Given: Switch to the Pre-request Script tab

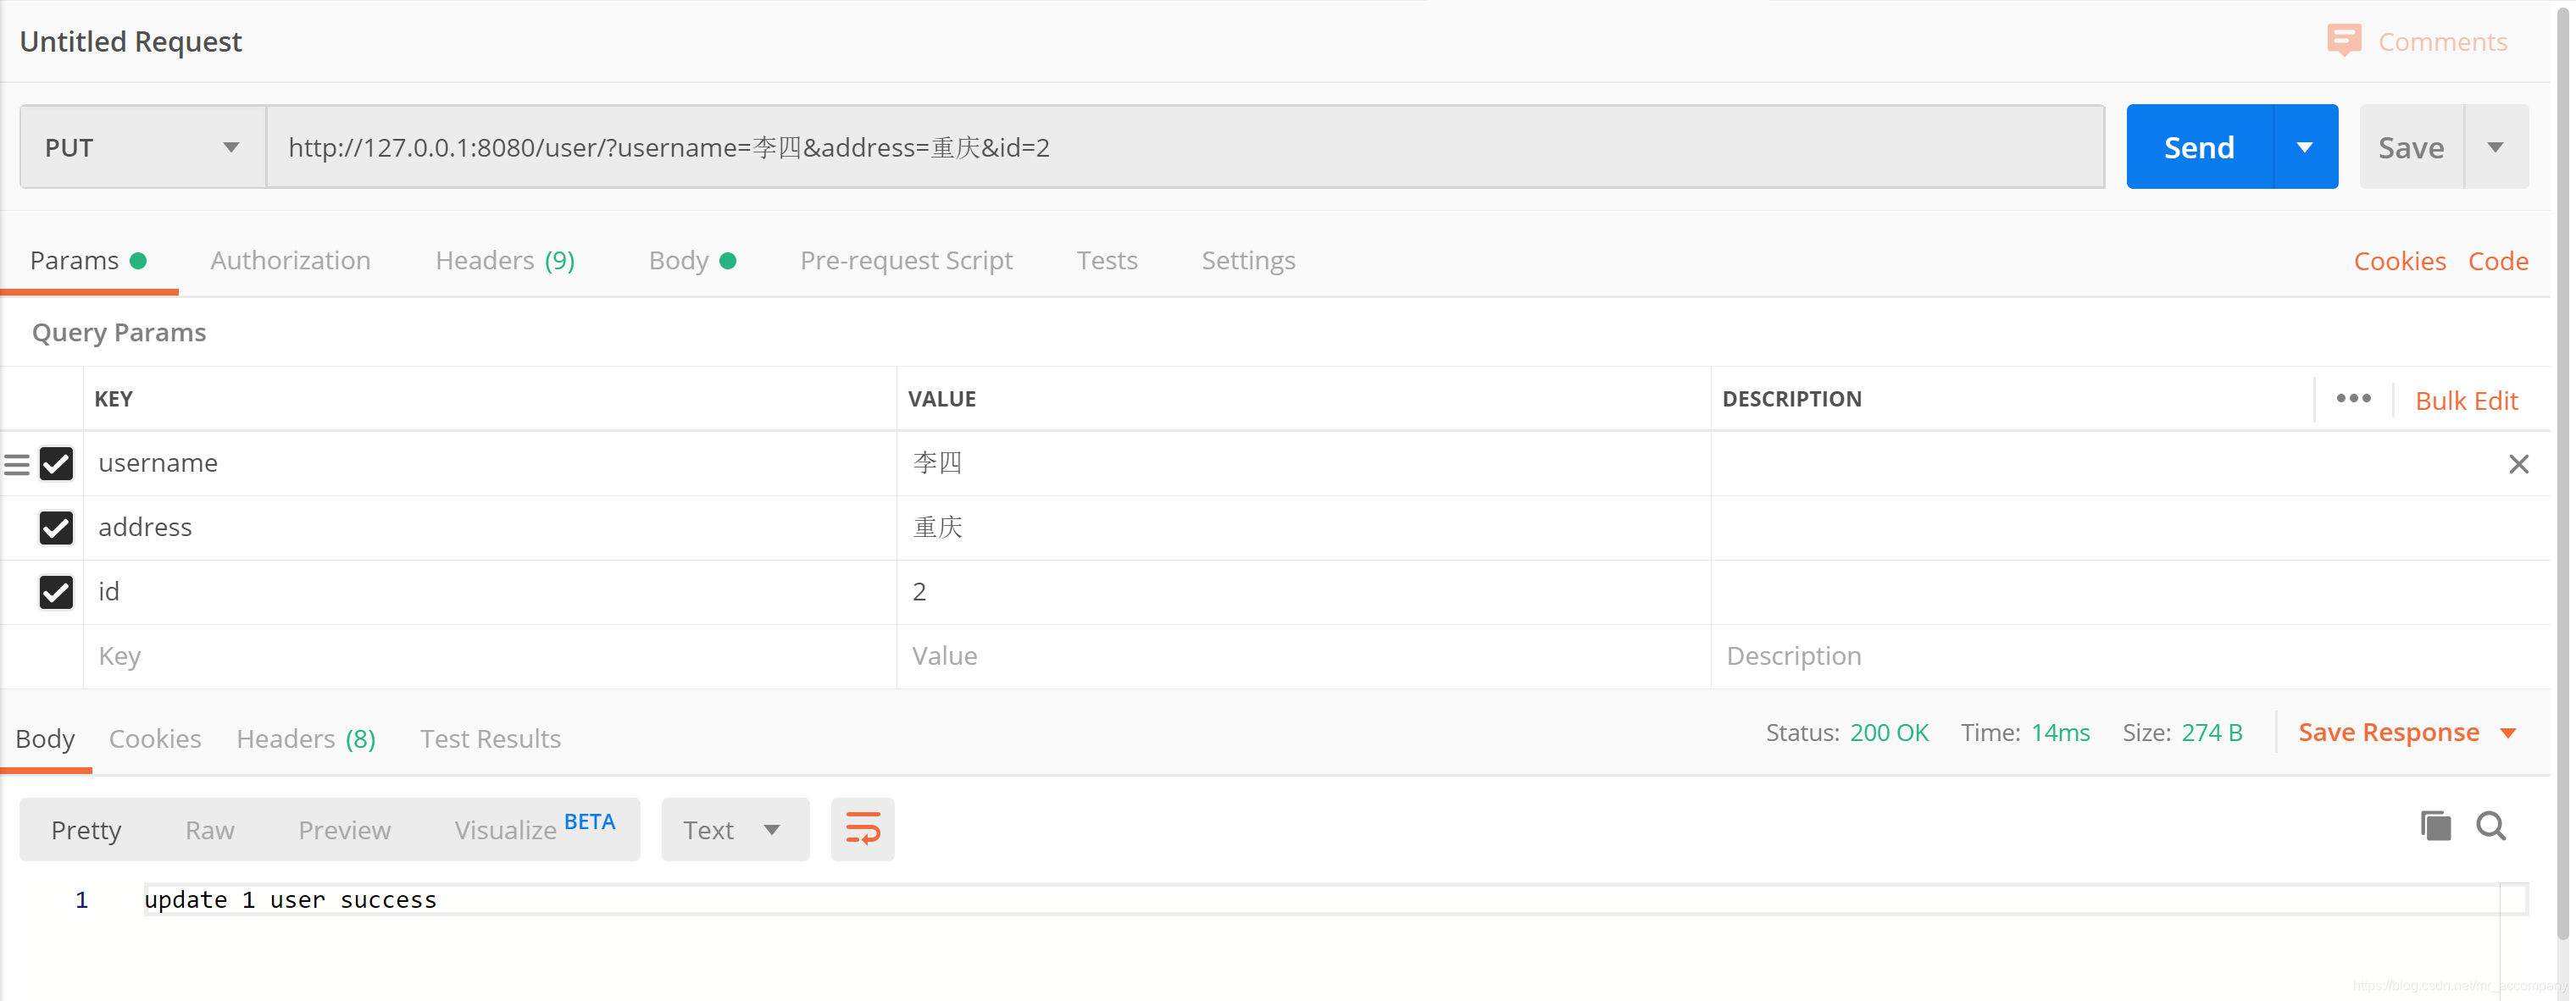Looking at the screenshot, I should pos(907,259).
